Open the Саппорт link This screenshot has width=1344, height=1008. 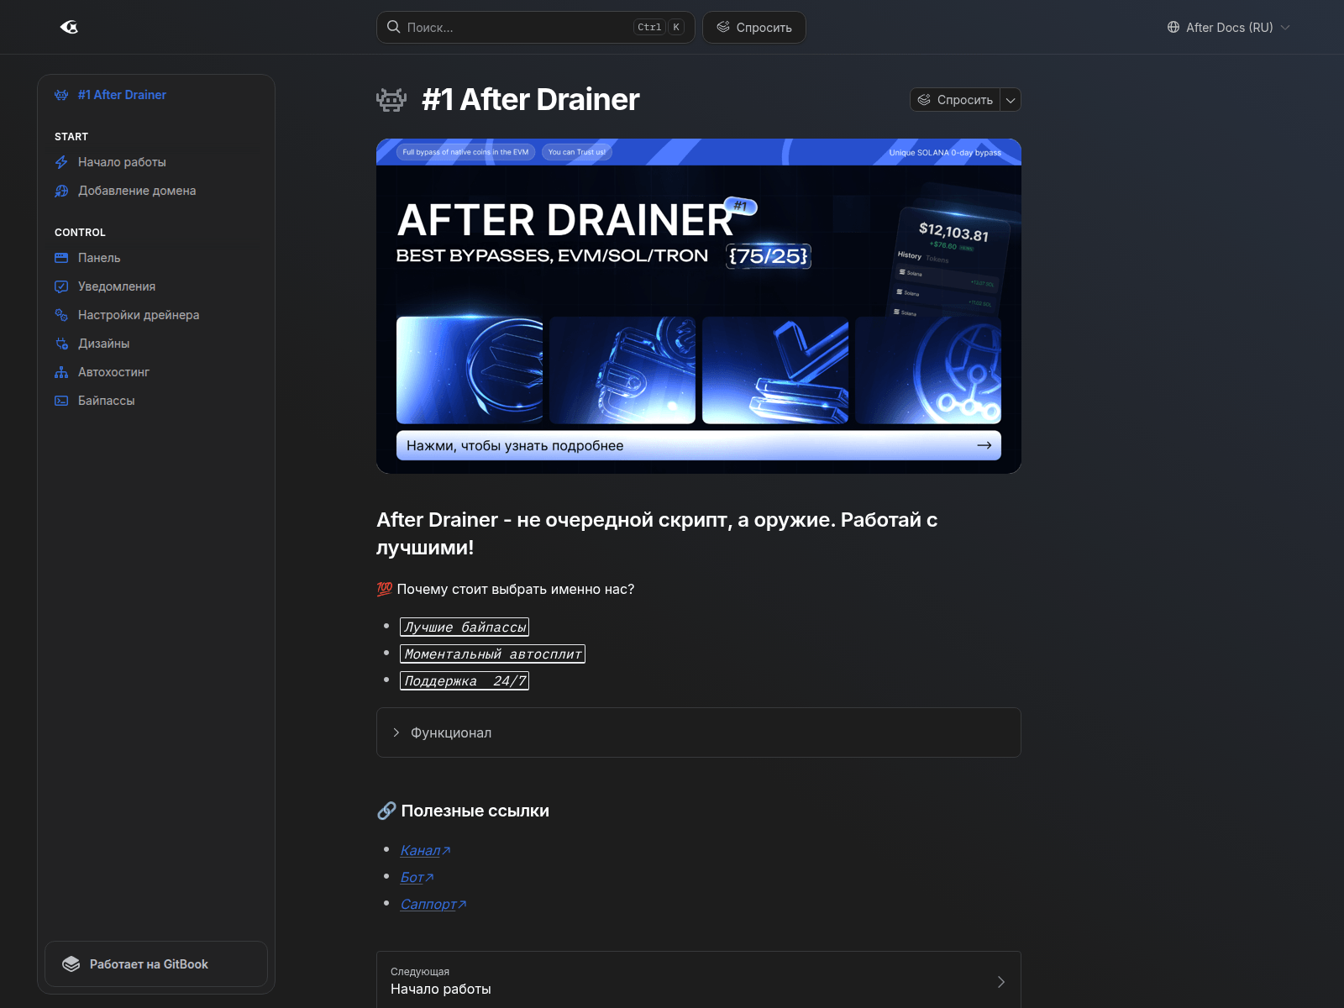click(428, 904)
